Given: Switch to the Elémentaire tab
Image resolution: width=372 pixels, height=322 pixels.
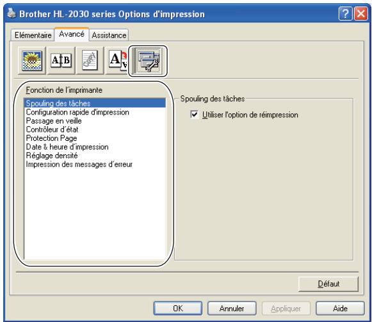Looking at the screenshot, I should pyautogui.click(x=33, y=35).
